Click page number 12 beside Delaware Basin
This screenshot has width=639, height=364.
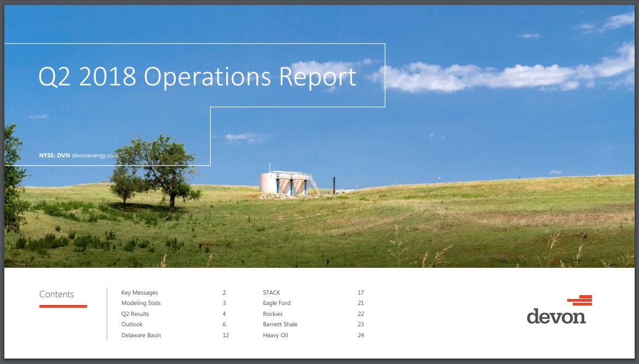coord(226,335)
